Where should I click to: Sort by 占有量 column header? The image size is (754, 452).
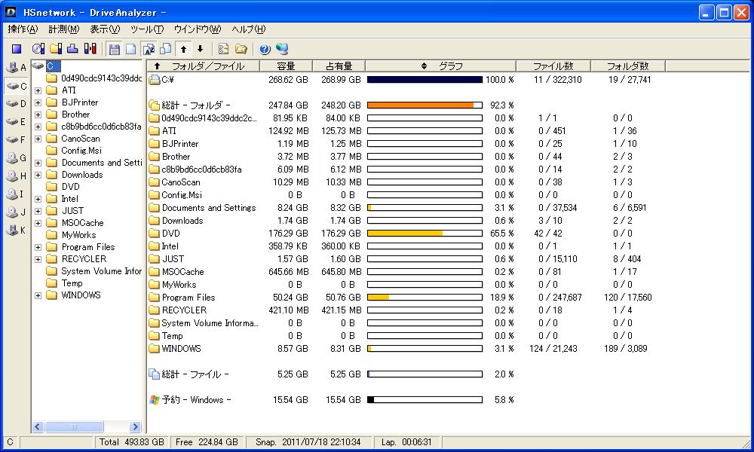[339, 66]
